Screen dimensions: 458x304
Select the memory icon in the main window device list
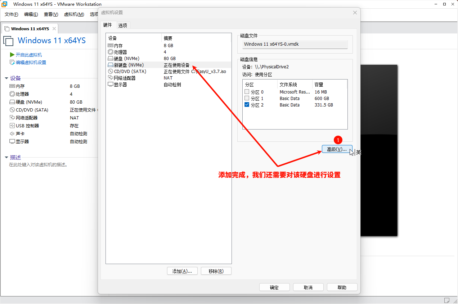pyautogui.click(x=12, y=86)
